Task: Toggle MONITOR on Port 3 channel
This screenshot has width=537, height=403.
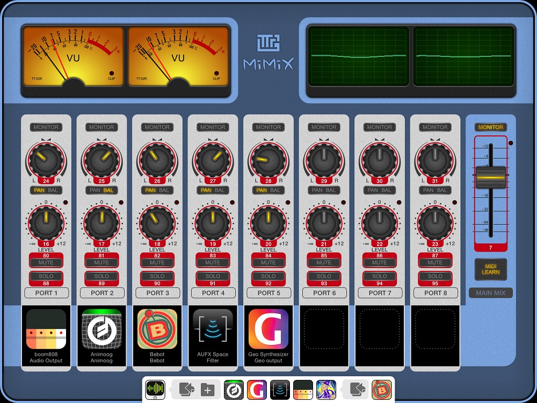Action: [x=157, y=127]
